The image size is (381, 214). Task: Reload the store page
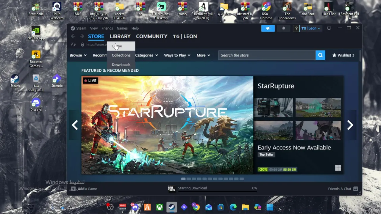[73, 45]
